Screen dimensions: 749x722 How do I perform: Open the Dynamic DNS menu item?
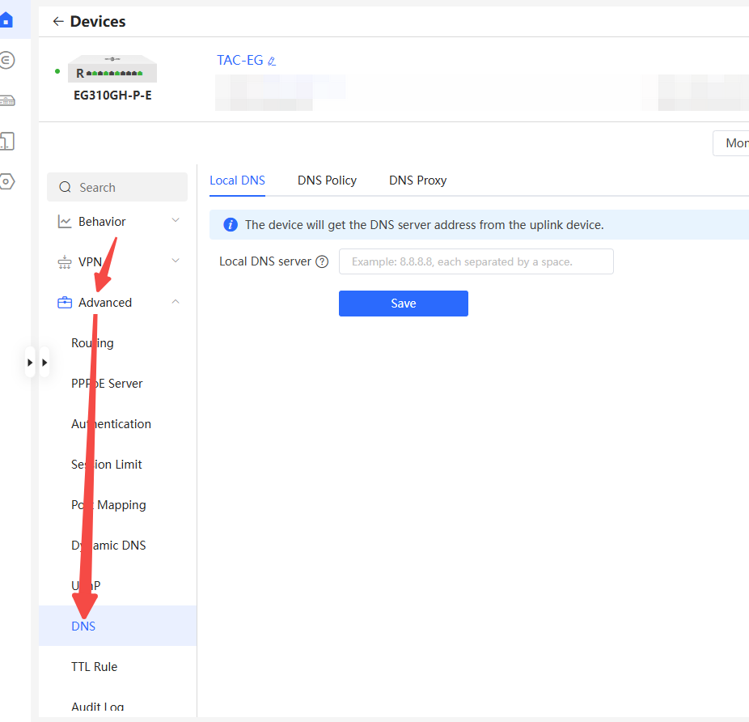pos(108,546)
